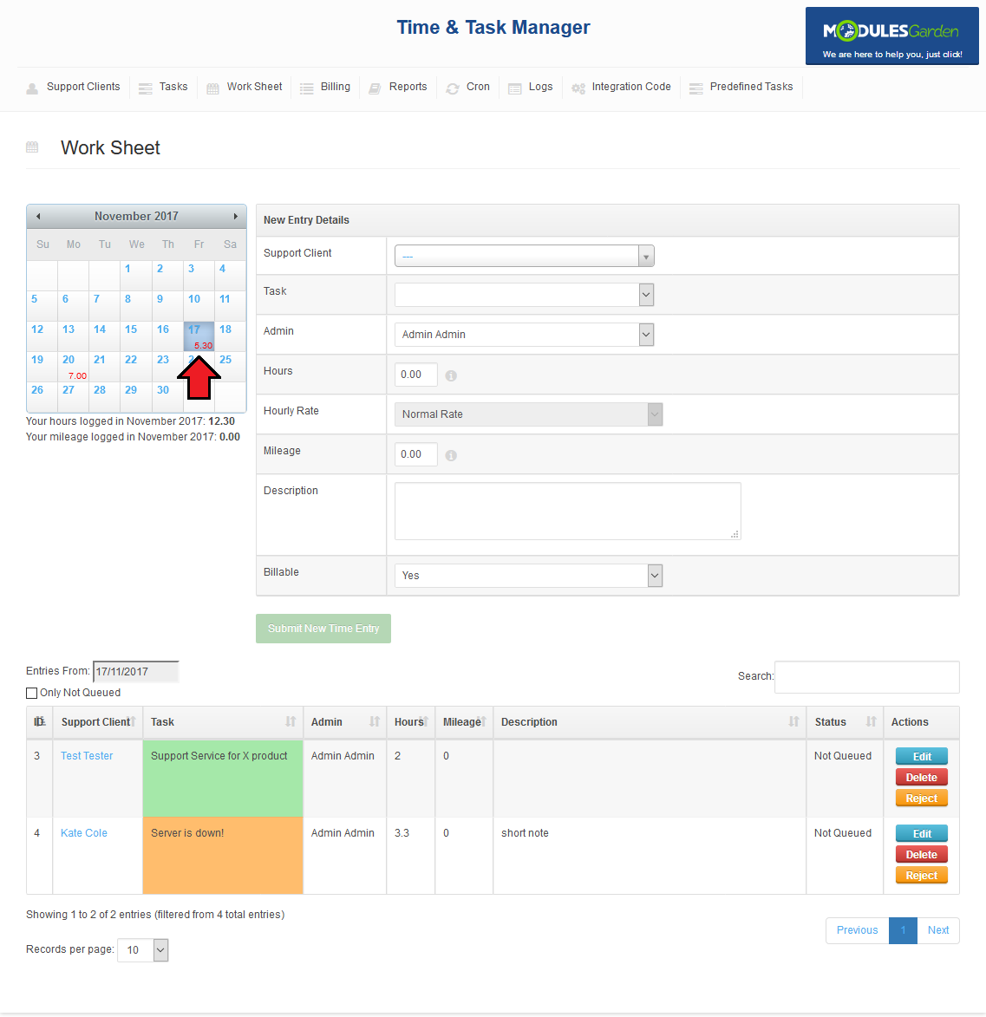
Task: Sort table by Support Client column
Action: coord(97,722)
